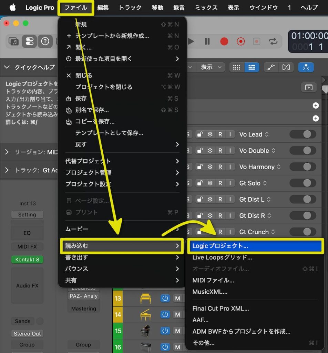
Task: Expand the Region inspector section
Action: [7, 152]
